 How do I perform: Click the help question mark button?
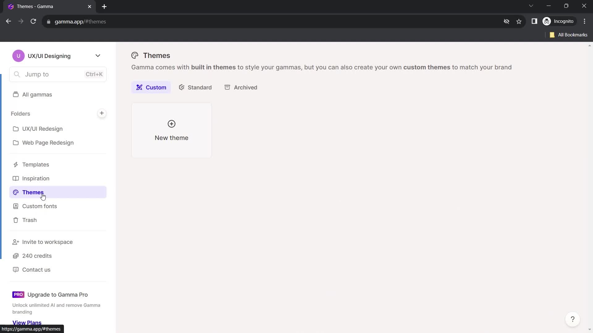pos(573,319)
